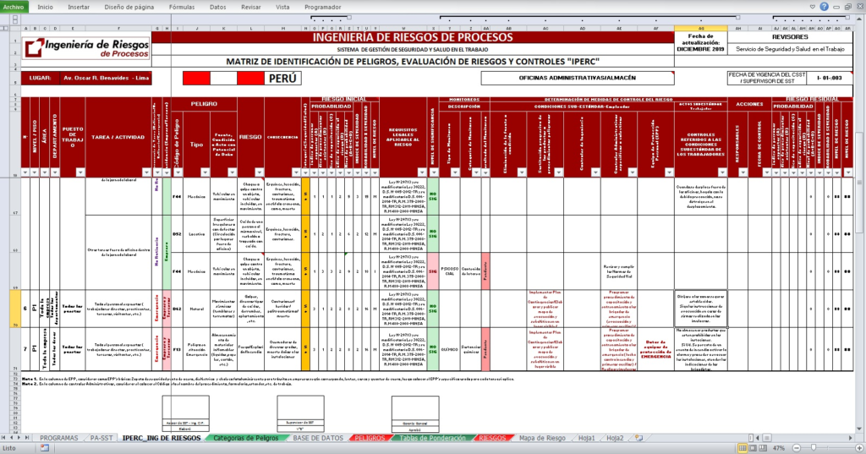This screenshot has height=454, width=866.
Task: Switch to Page Layout view in status bar
Action: [752, 448]
